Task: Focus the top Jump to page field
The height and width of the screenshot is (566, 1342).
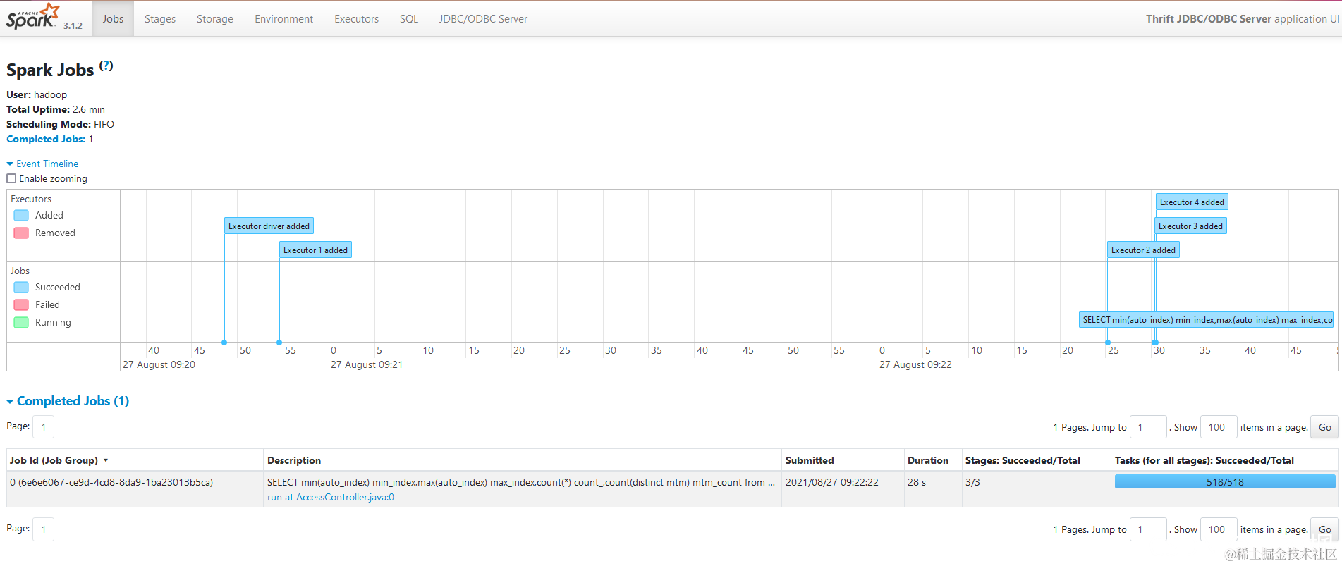Action: pyautogui.click(x=1148, y=427)
